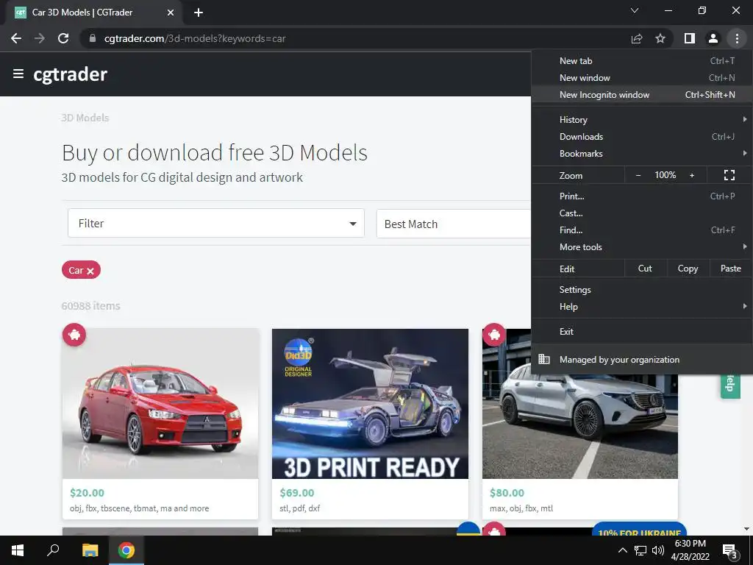Click the padlock site info icon
The image size is (753, 565).
[x=93, y=38]
